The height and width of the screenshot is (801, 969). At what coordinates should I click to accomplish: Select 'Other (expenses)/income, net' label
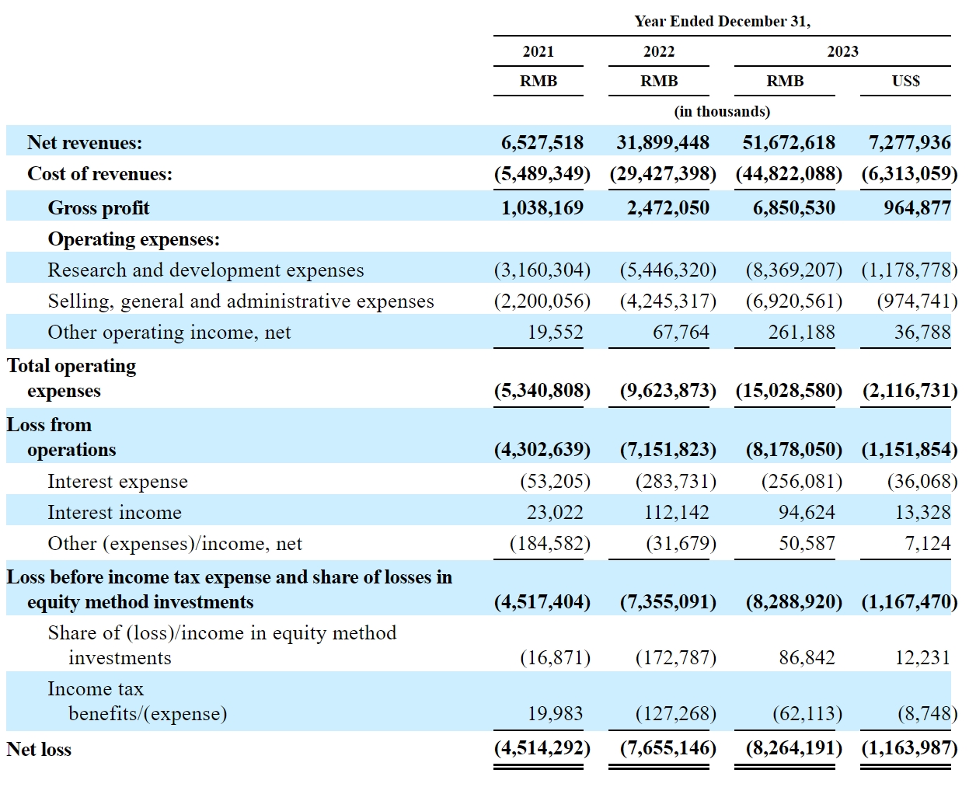click(x=175, y=544)
